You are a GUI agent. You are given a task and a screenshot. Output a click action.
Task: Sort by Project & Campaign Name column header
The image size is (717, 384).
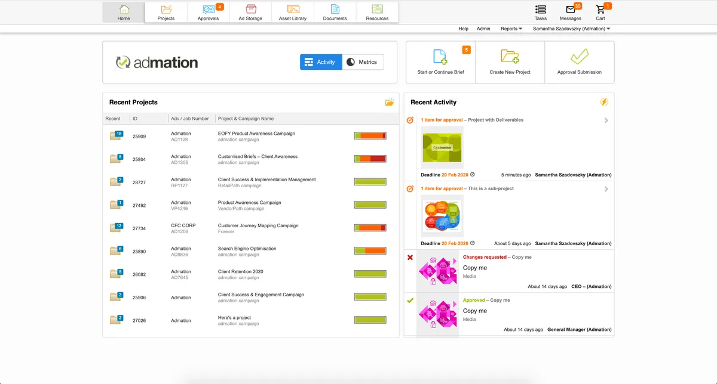tap(246, 119)
